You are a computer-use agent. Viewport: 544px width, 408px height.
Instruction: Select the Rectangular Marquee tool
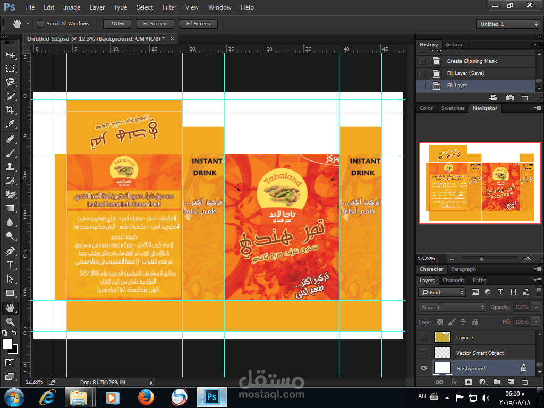(x=10, y=69)
